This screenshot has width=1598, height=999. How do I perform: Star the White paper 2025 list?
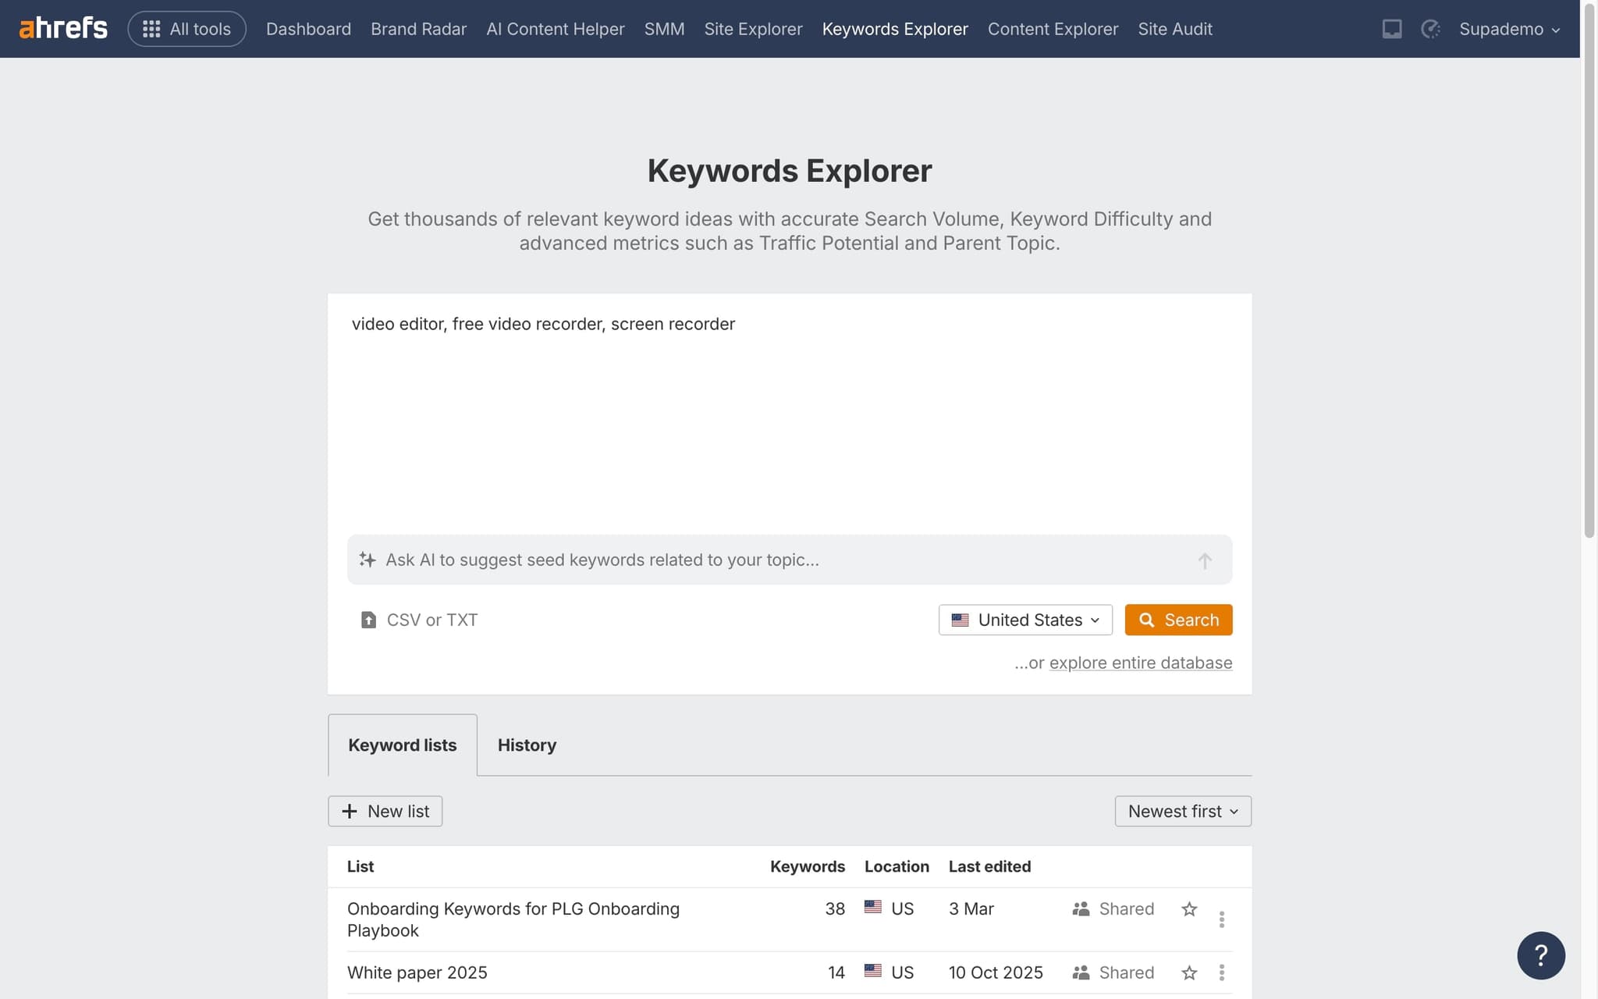click(x=1189, y=972)
